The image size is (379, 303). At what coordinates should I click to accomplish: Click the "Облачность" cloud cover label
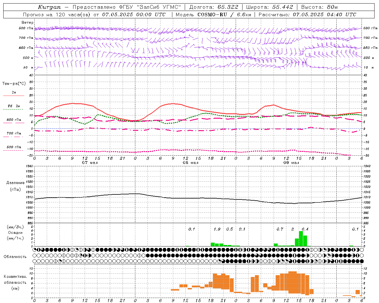click(15, 257)
